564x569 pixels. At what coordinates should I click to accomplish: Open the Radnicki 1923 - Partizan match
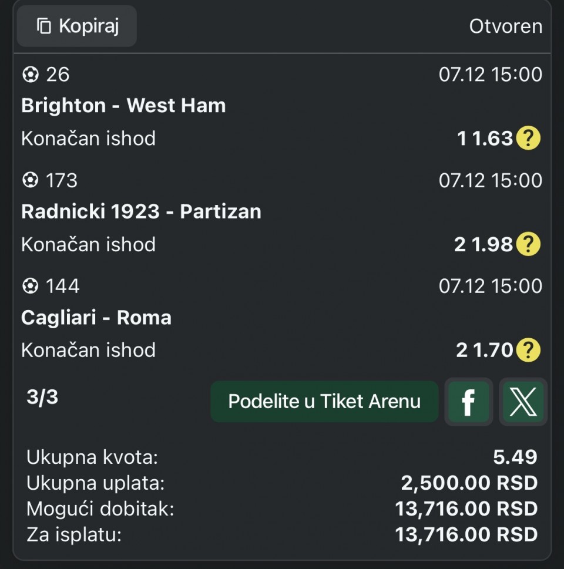141,211
